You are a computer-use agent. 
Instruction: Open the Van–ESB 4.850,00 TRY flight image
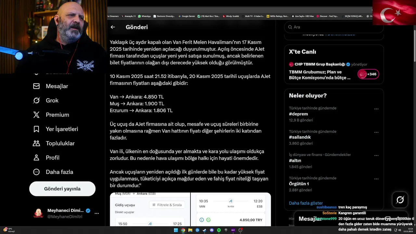(x=231, y=209)
